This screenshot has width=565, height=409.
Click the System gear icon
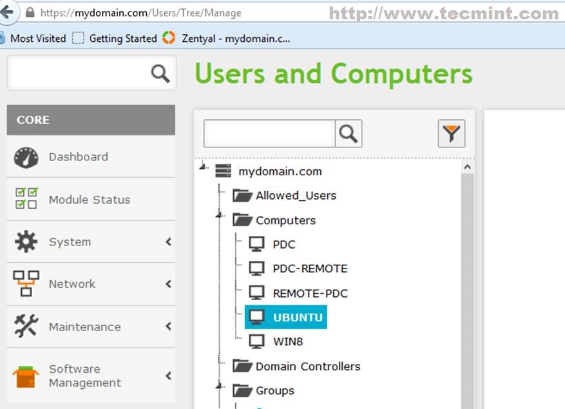(26, 242)
